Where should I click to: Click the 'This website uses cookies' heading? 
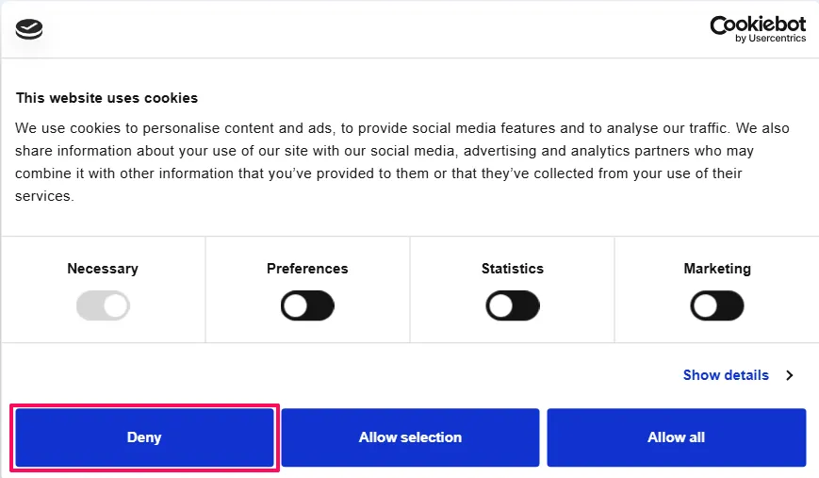pyautogui.click(x=106, y=98)
